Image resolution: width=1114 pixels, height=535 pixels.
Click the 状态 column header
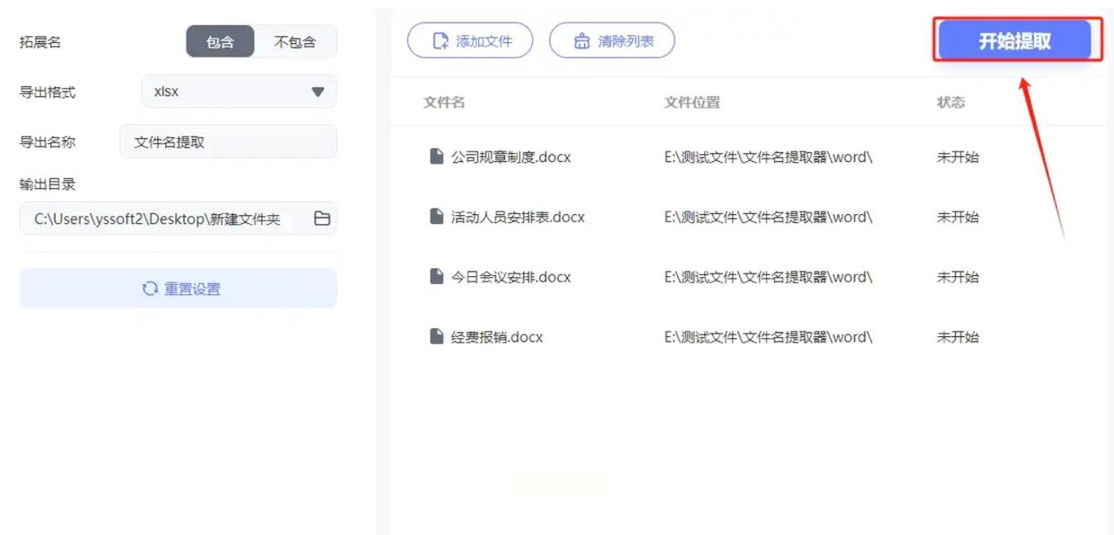[951, 102]
